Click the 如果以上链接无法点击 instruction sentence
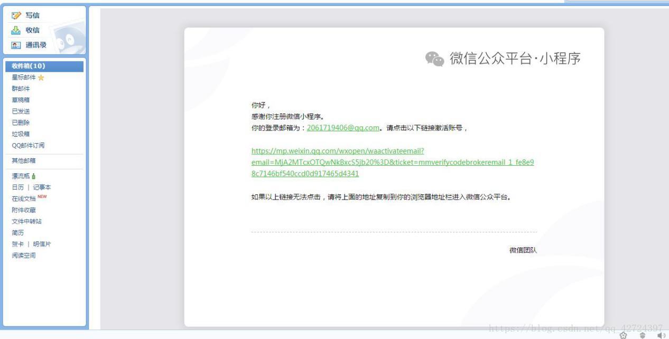The width and height of the screenshot is (669, 339). 382,197
